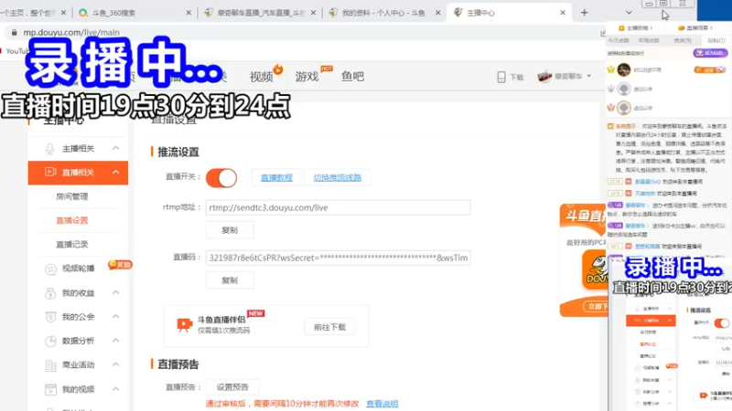Image resolution: width=732 pixels, height=411 pixels.
Task: Click the 奖励 badge on 视频轮播
Action: 120,265
